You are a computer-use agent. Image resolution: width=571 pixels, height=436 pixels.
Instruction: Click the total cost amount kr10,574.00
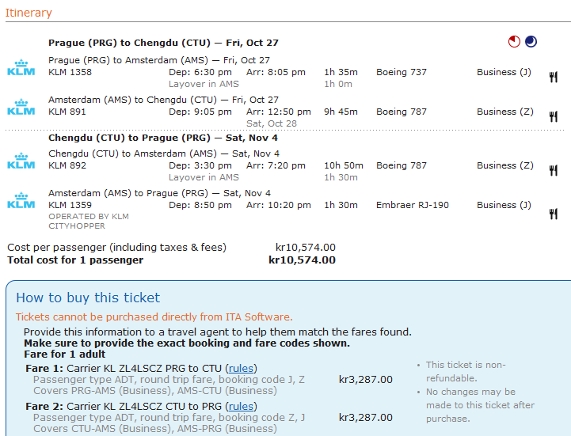point(302,260)
